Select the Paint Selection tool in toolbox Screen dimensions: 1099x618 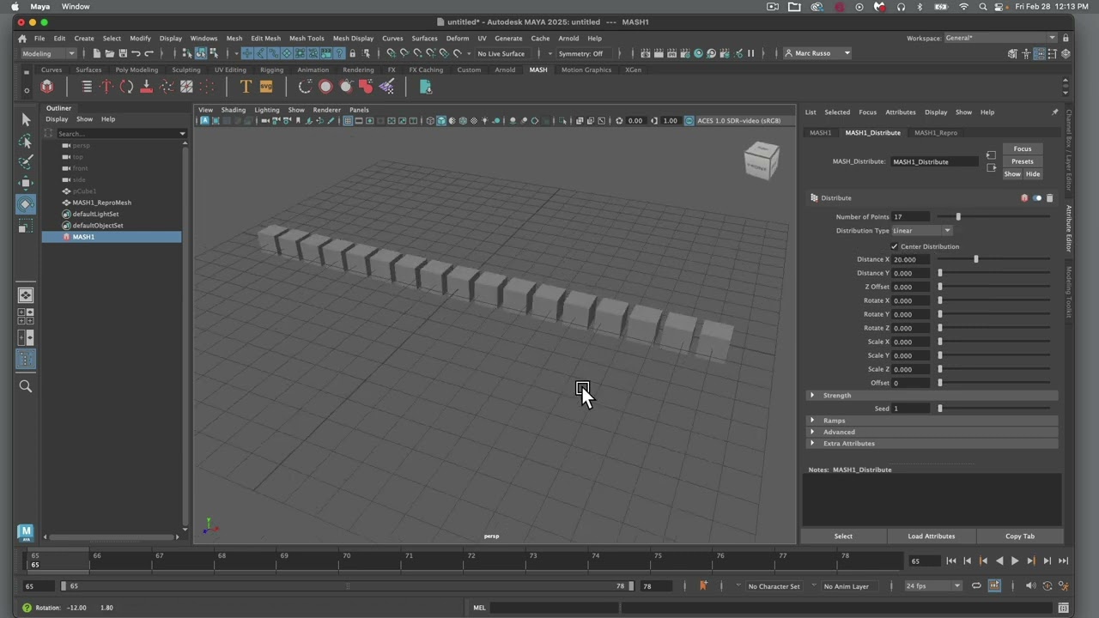(26, 161)
